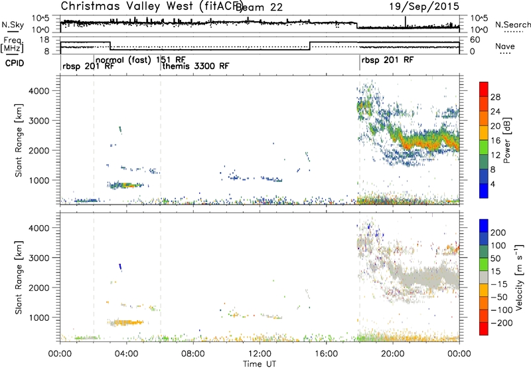Click the blue bottom of the power colorbar
This screenshot has height=368, width=531.
[484, 192]
